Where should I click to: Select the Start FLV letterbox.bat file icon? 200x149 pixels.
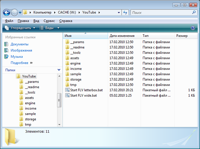(67, 90)
